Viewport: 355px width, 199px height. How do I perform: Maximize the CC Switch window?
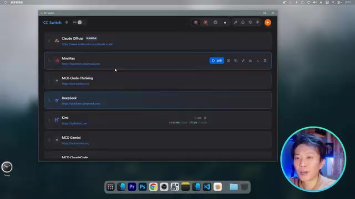(265, 13)
